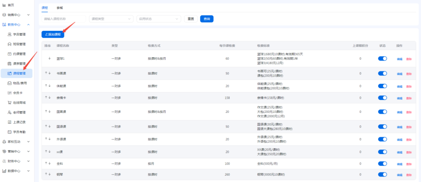Switch off the 全科 course status

(382, 163)
